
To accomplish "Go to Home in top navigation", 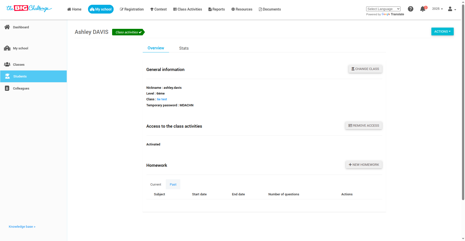I will coord(74,9).
